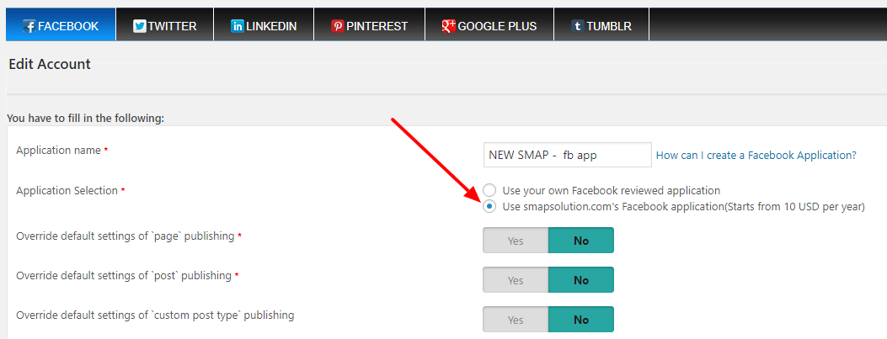This screenshot has height=339, width=887.
Task: Switch to the LINKEDIN tab
Action: (x=264, y=24)
